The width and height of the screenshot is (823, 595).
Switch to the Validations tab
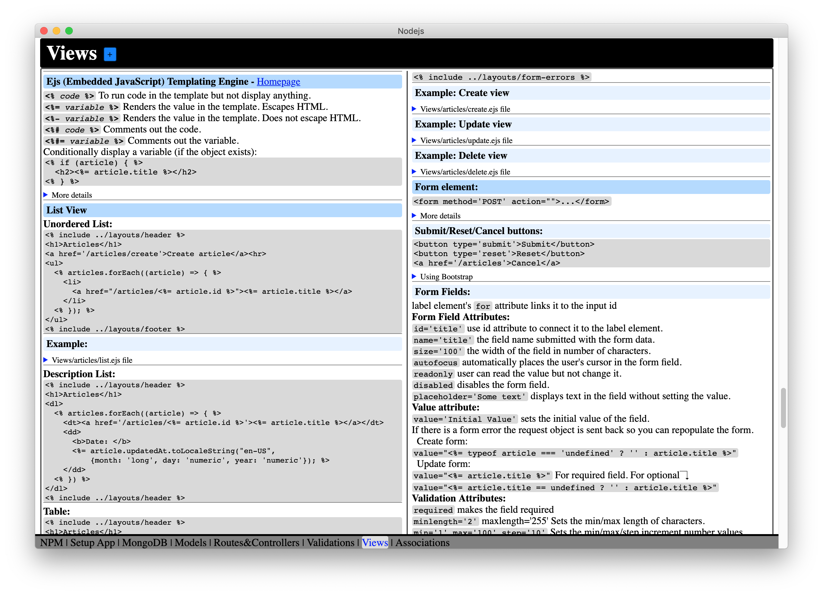[330, 542]
